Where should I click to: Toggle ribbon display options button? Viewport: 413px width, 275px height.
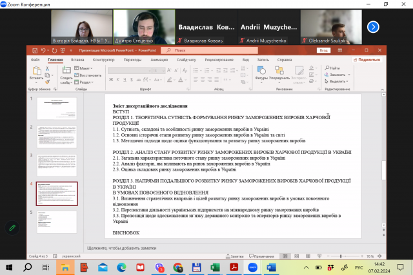tap(340, 50)
